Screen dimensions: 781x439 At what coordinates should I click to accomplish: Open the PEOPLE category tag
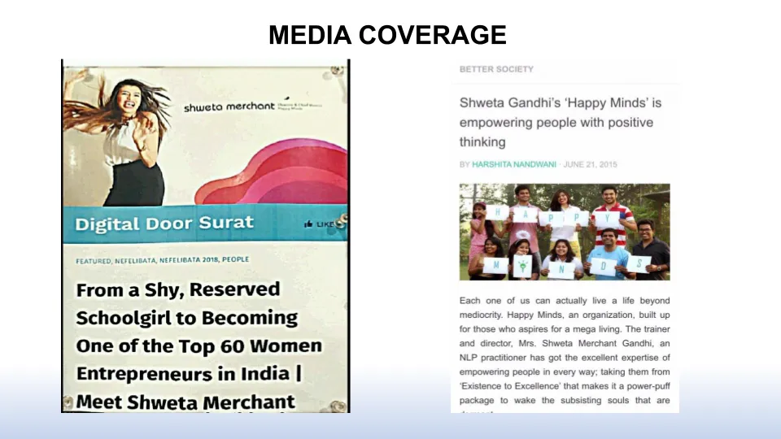(x=236, y=259)
